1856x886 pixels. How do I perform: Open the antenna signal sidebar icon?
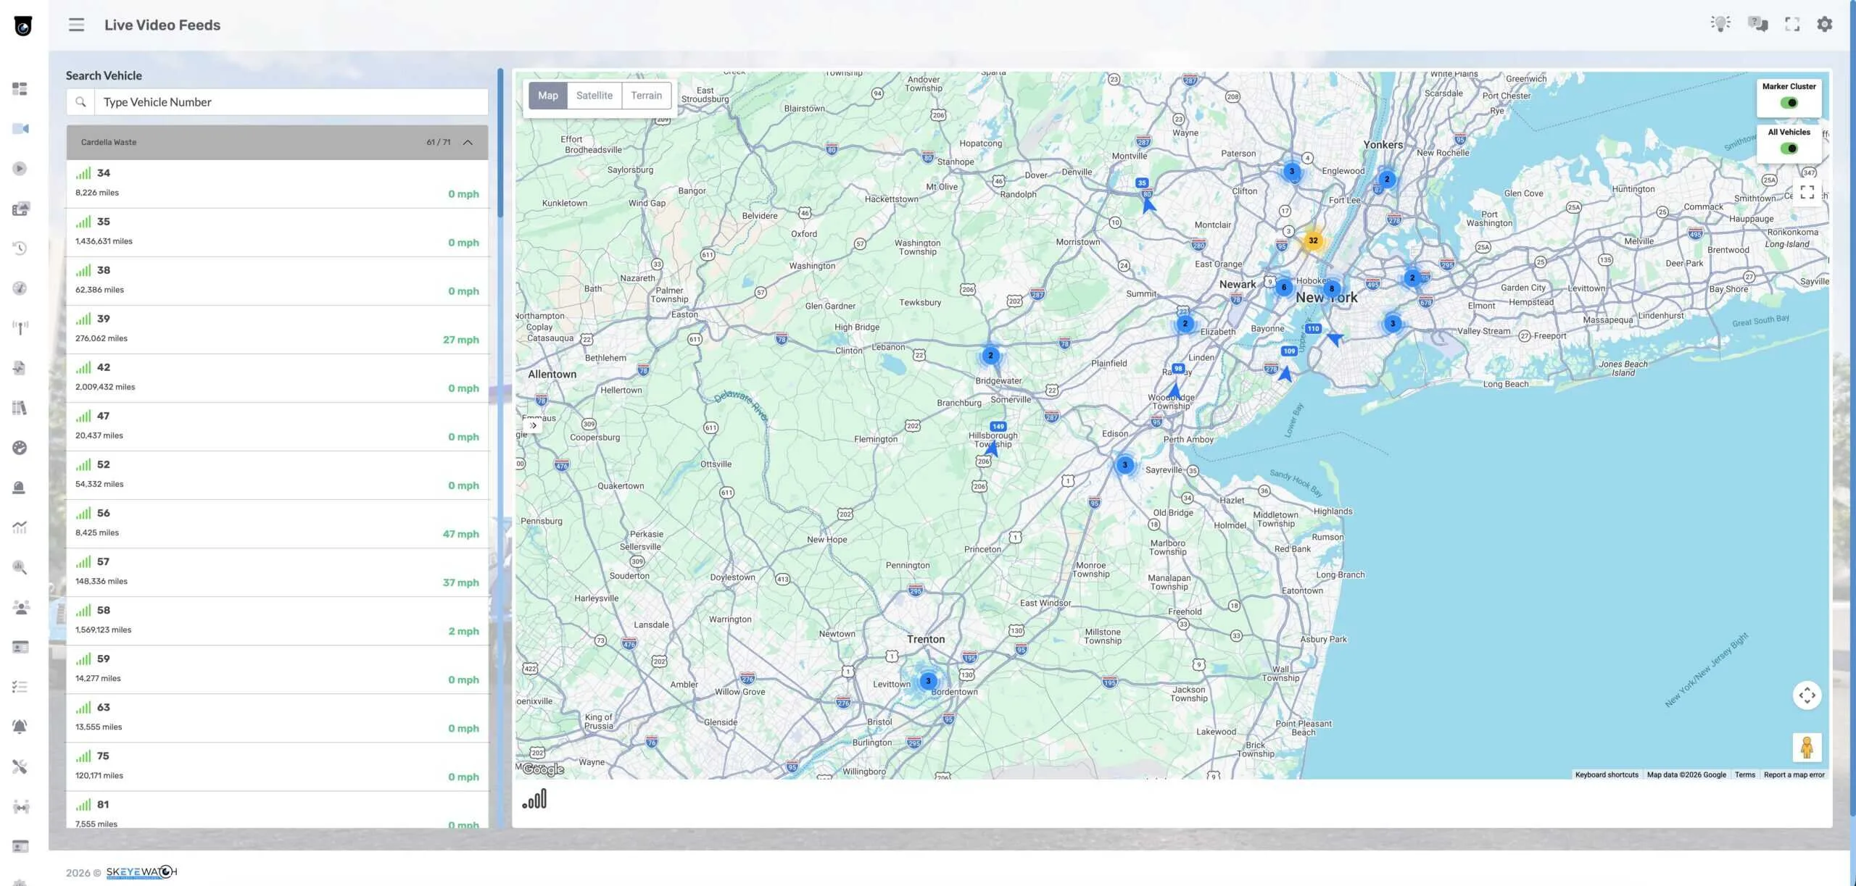(x=20, y=328)
